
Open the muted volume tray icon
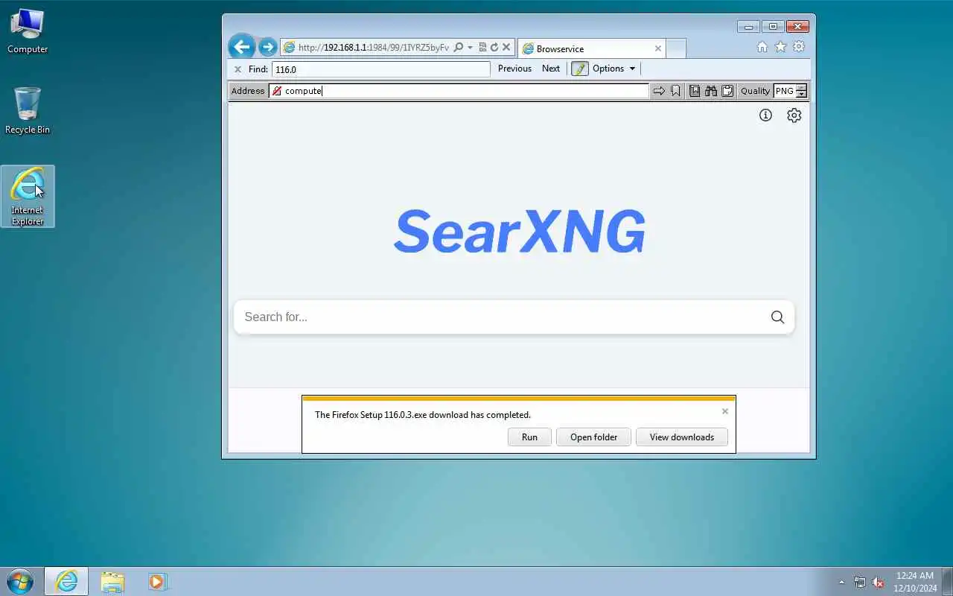click(x=878, y=582)
